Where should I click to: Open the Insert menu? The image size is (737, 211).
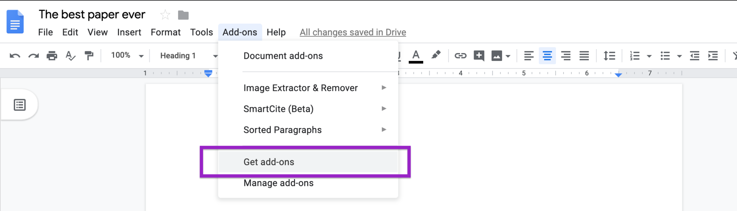[x=129, y=32]
